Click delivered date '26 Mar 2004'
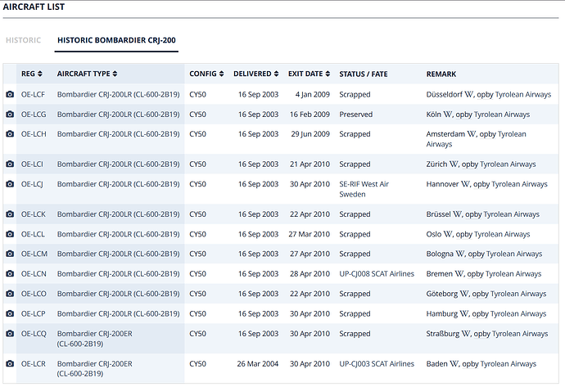The image size is (565, 387). pos(258,363)
